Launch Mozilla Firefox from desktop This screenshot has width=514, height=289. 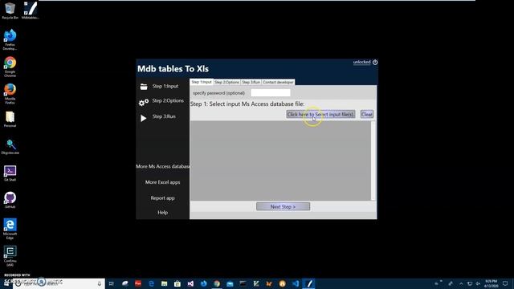click(x=10, y=94)
